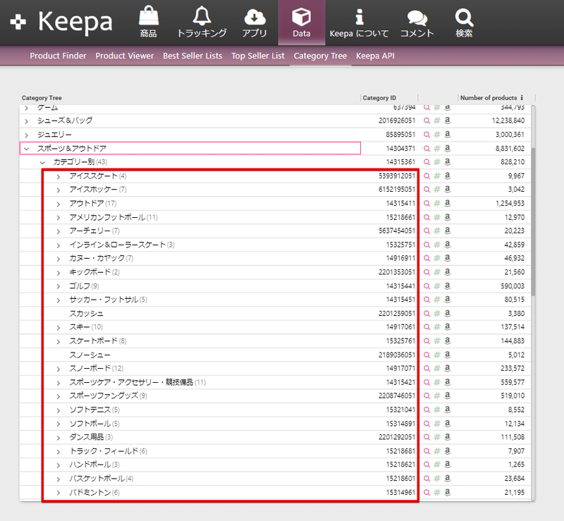Image resolution: width=564 pixels, height=521 pixels.
Task: Click the Amazon icon in the スカッシュ row
Action: tap(448, 313)
